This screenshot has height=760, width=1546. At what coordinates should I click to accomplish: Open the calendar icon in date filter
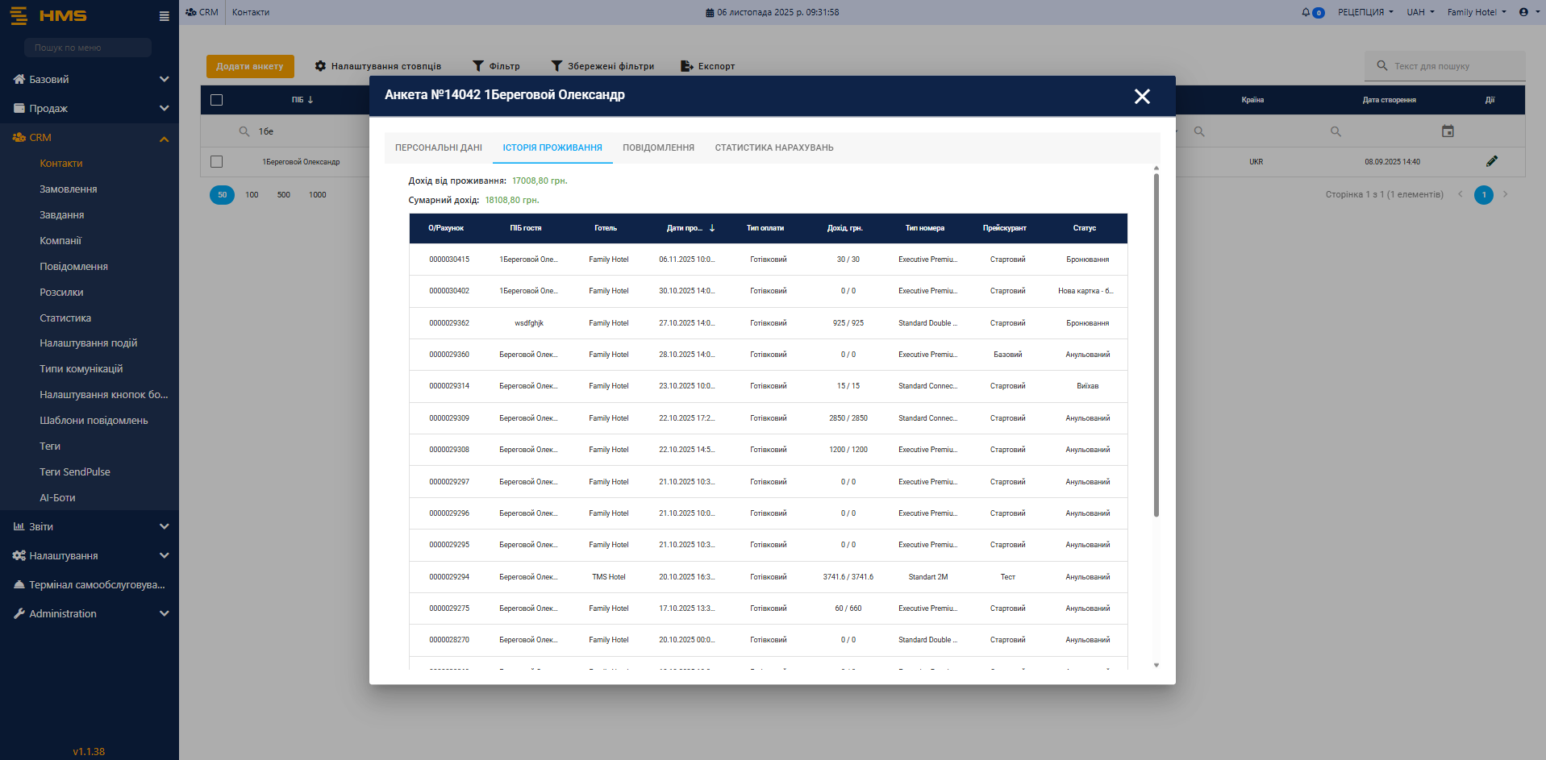(x=1448, y=131)
